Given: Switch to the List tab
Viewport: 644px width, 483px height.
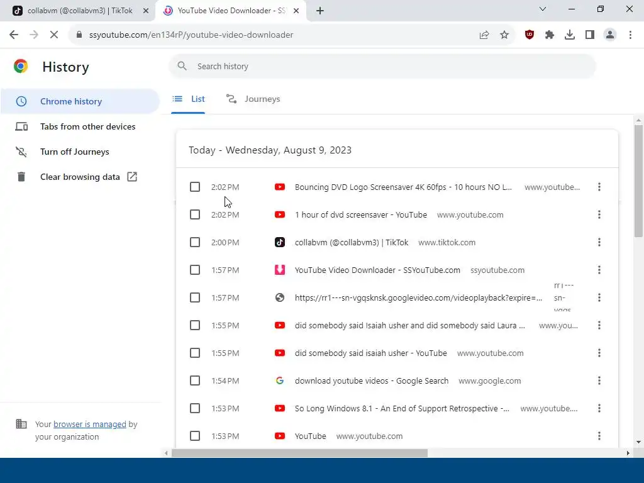Looking at the screenshot, I should pyautogui.click(x=188, y=99).
